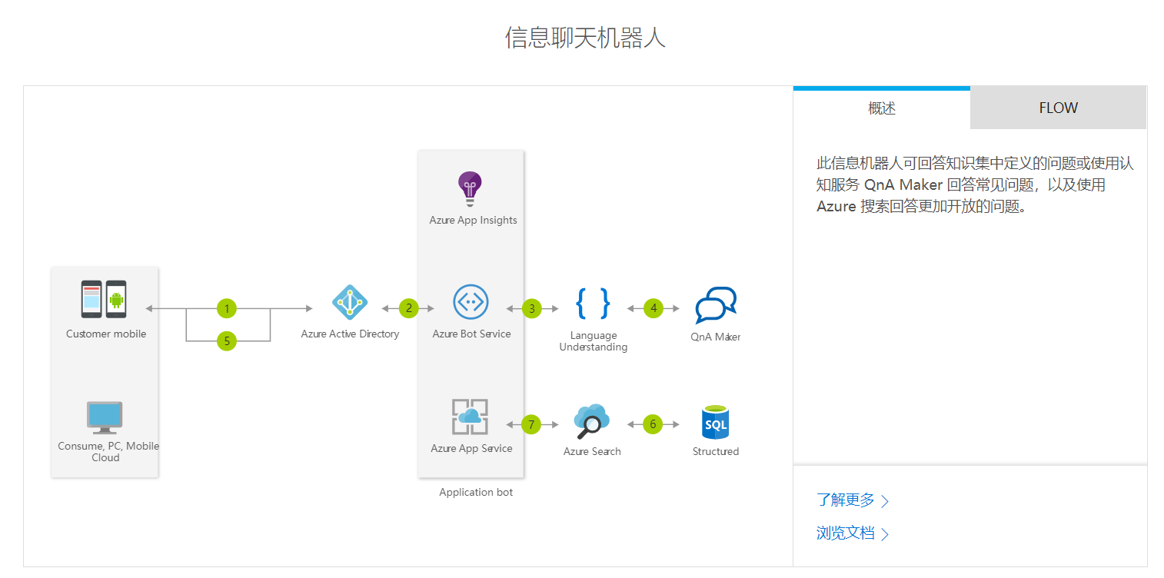Select the Azure App Service icon

(x=471, y=417)
